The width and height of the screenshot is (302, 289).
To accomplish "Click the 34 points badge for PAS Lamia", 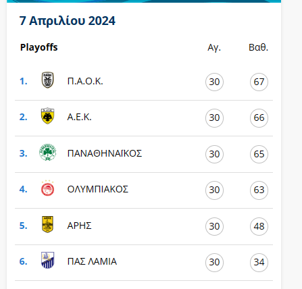I will [259, 263].
